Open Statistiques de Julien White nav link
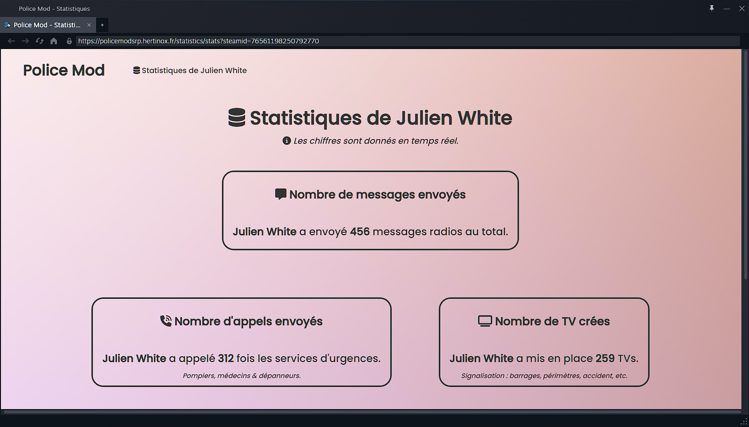Viewport: 749px width, 427px height. coord(190,70)
